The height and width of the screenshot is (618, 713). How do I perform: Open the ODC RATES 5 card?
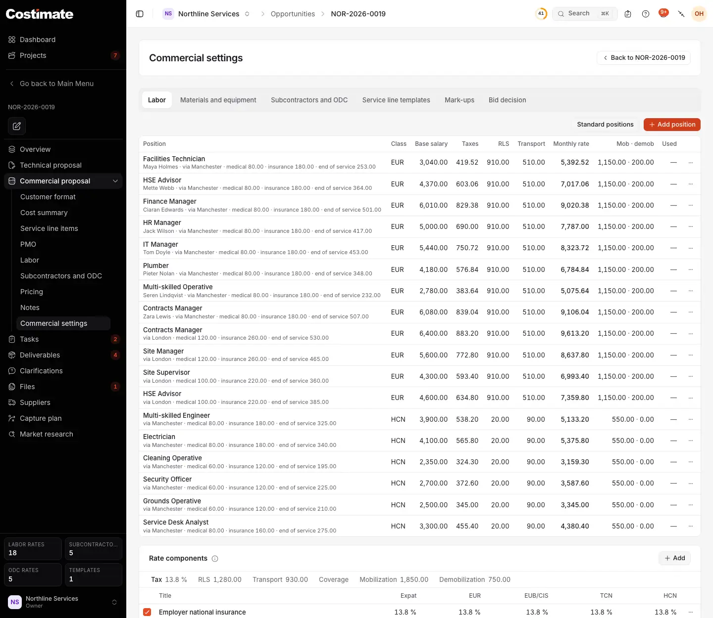click(33, 574)
